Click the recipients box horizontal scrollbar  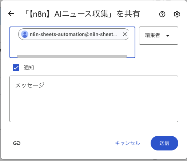pos(72,56)
